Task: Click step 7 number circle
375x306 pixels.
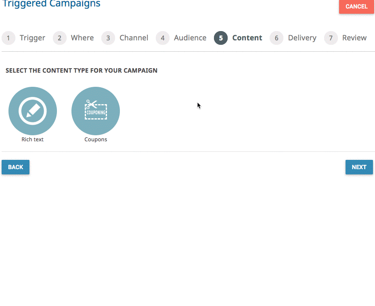Action: coord(331,38)
